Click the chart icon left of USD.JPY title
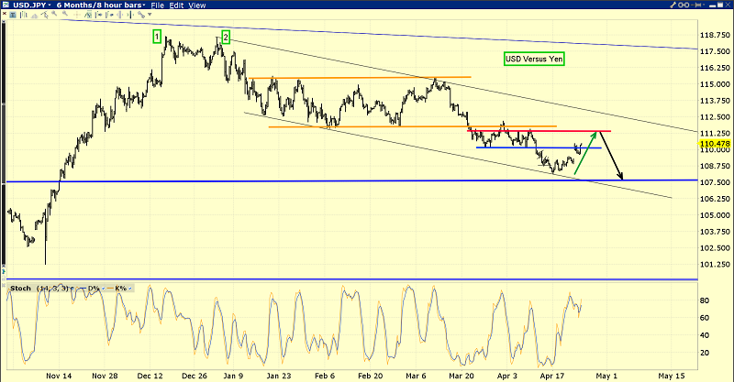734x382 pixels. [x=6, y=5]
